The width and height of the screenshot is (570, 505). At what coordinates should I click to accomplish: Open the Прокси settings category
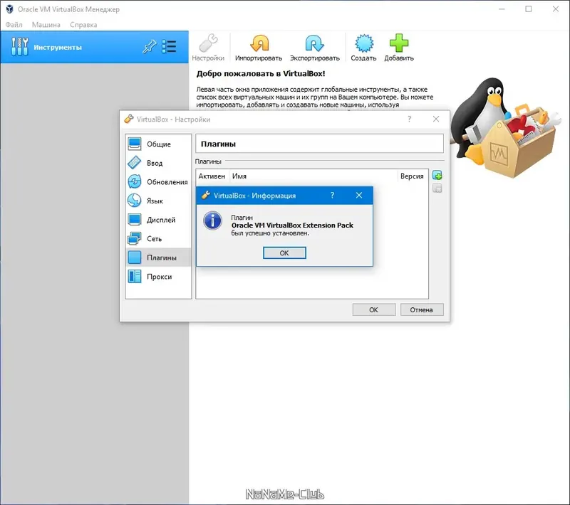coord(158,276)
